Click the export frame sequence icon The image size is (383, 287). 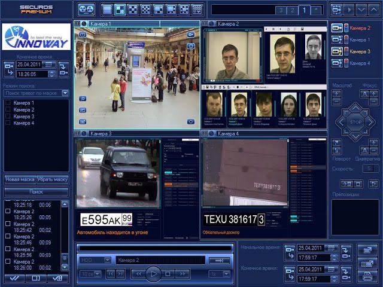[x=367, y=263]
